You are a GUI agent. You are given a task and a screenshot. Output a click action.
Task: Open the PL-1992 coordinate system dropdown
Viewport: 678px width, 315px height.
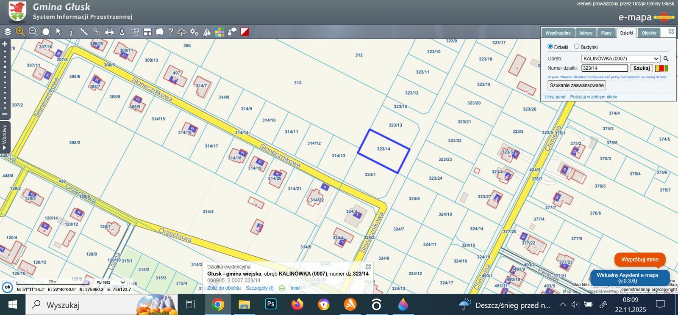tap(110, 282)
